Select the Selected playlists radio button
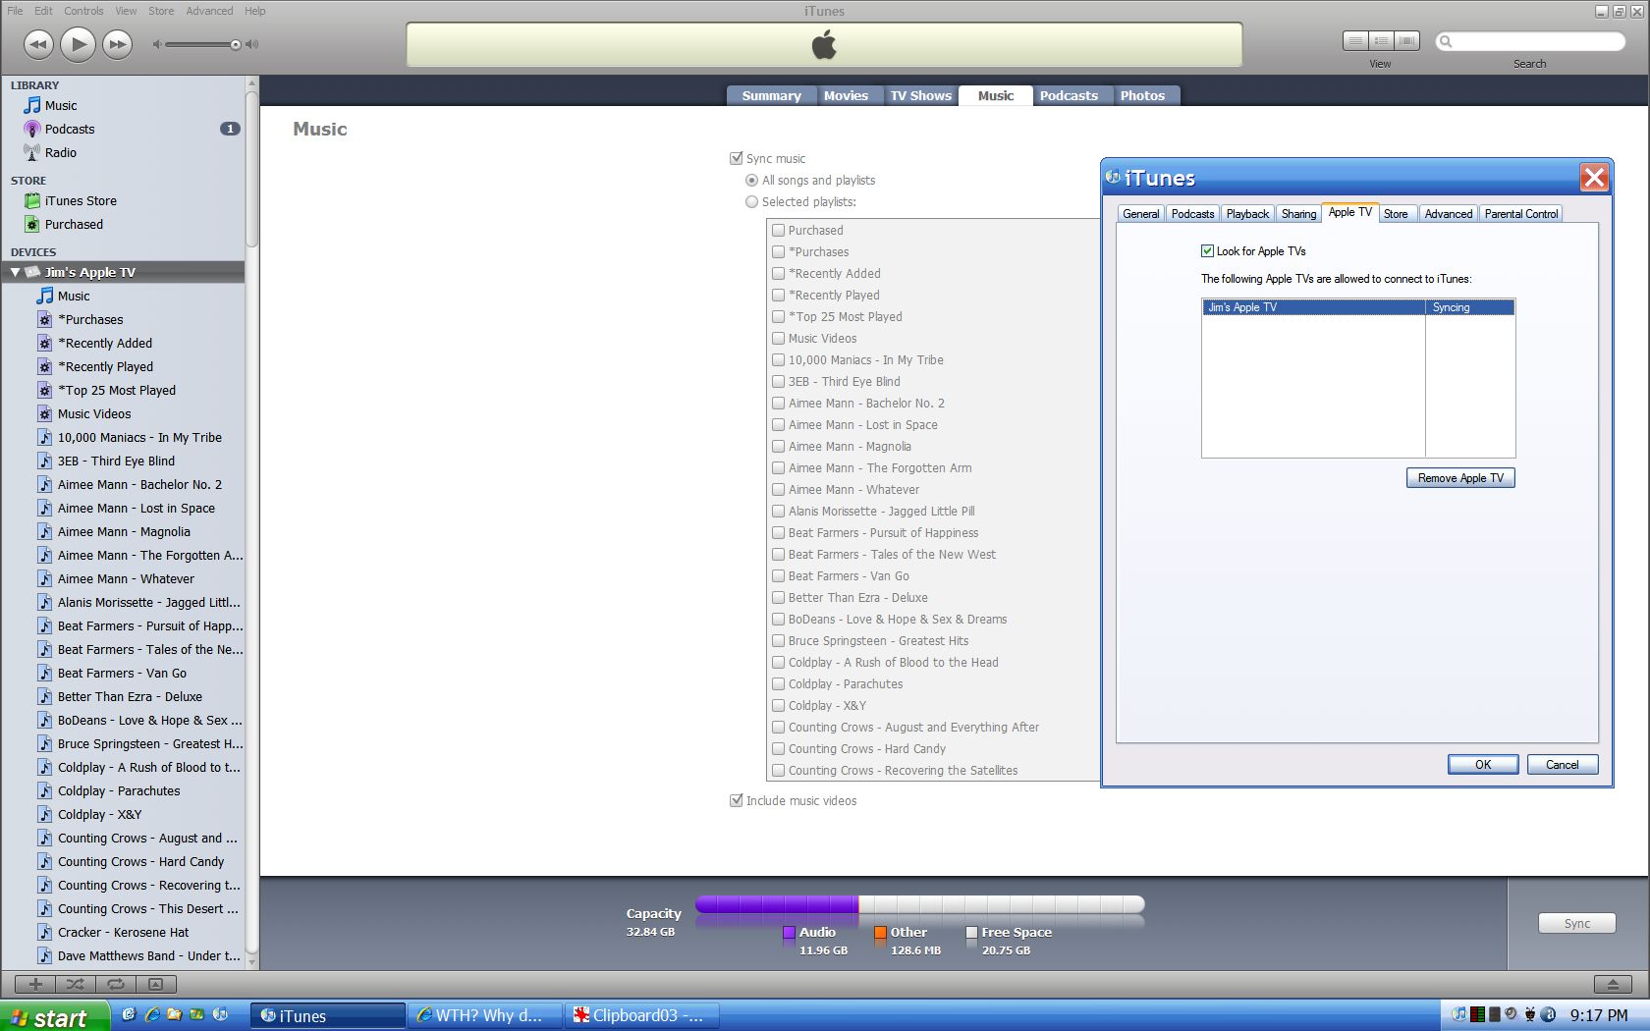1650x1031 pixels. [752, 201]
